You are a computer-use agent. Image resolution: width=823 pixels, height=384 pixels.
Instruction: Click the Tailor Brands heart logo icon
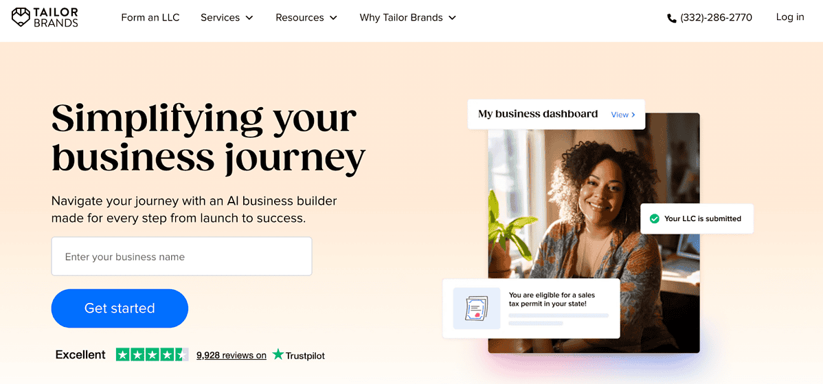coord(21,17)
